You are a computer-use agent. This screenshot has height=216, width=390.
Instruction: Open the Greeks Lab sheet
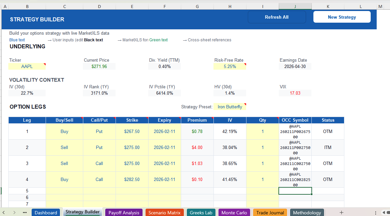[201, 212]
